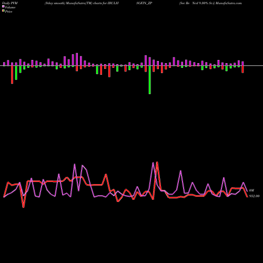The image size is (263, 263).
Task: Click the 0M volume value label
Action: [251, 190]
